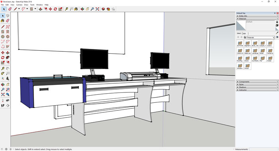Click the current material preview swatch
The height and width of the screenshot is (151, 279).
[x=241, y=25]
